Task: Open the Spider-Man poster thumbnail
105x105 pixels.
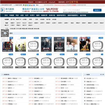Action: [x=8, y=44]
